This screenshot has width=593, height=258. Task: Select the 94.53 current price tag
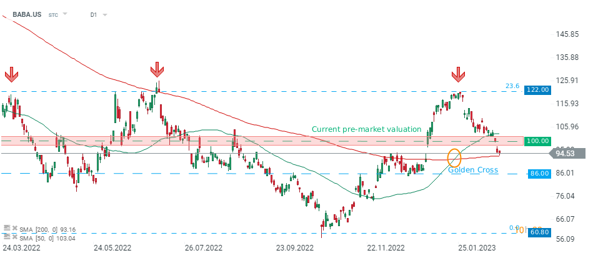(x=567, y=153)
